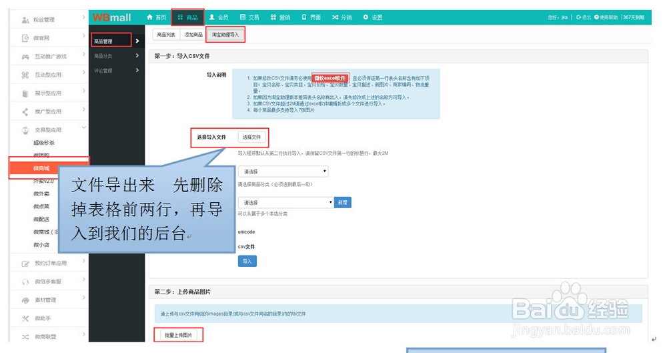Image resolution: width=667 pixels, height=353 pixels.
Task: Expand 评论管理 arrow in dark menu
Action: coord(137,70)
